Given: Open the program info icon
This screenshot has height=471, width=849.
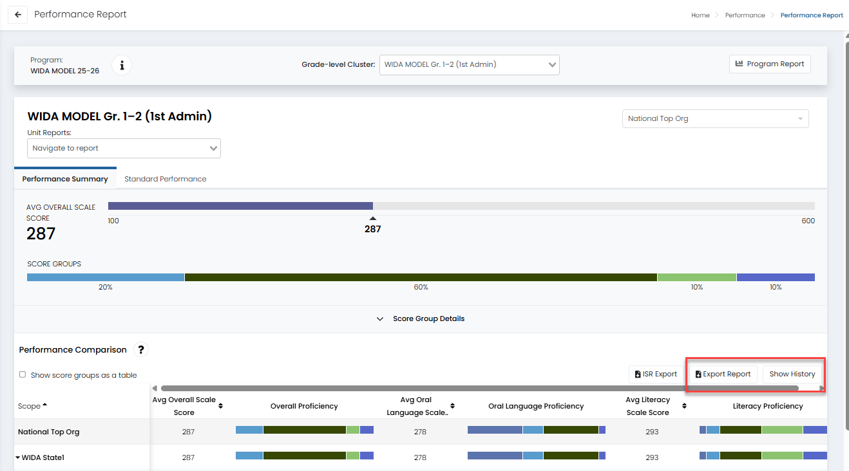Looking at the screenshot, I should (122, 65).
